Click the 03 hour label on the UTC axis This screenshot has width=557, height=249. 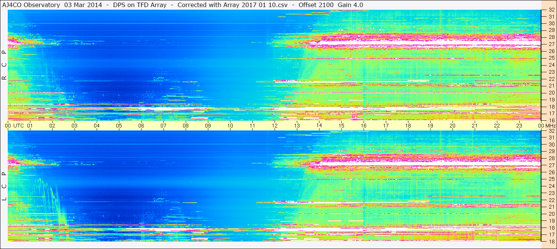pyautogui.click(x=74, y=126)
